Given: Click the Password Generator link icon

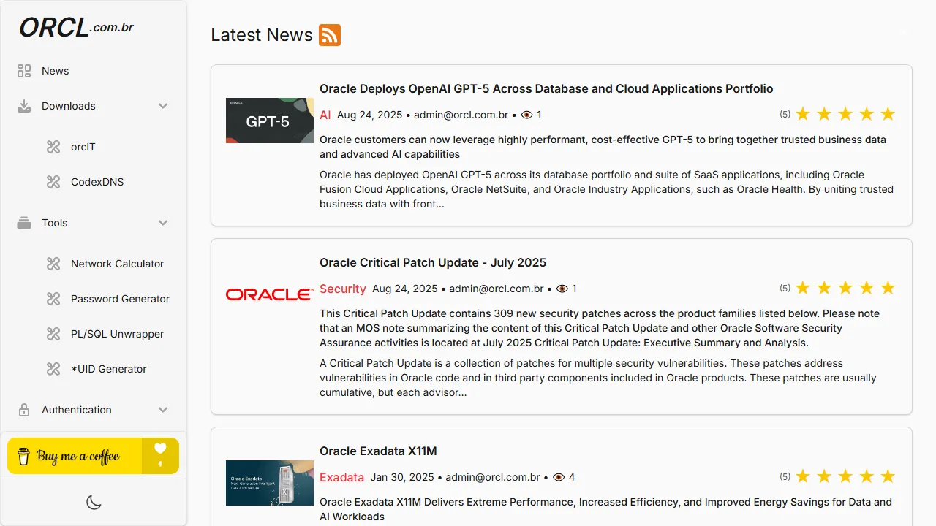Looking at the screenshot, I should pos(53,299).
